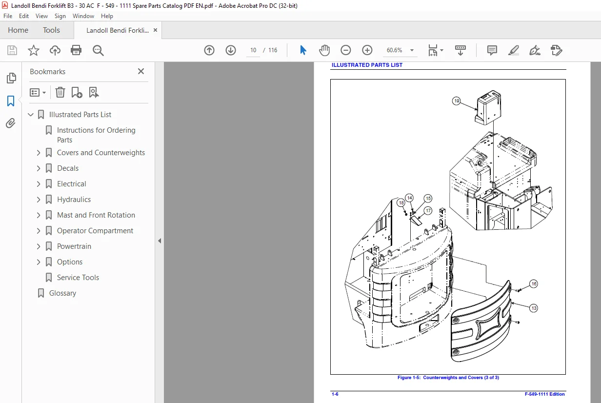Print the document
Screen dimensions: 601x403
click(76, 50)
